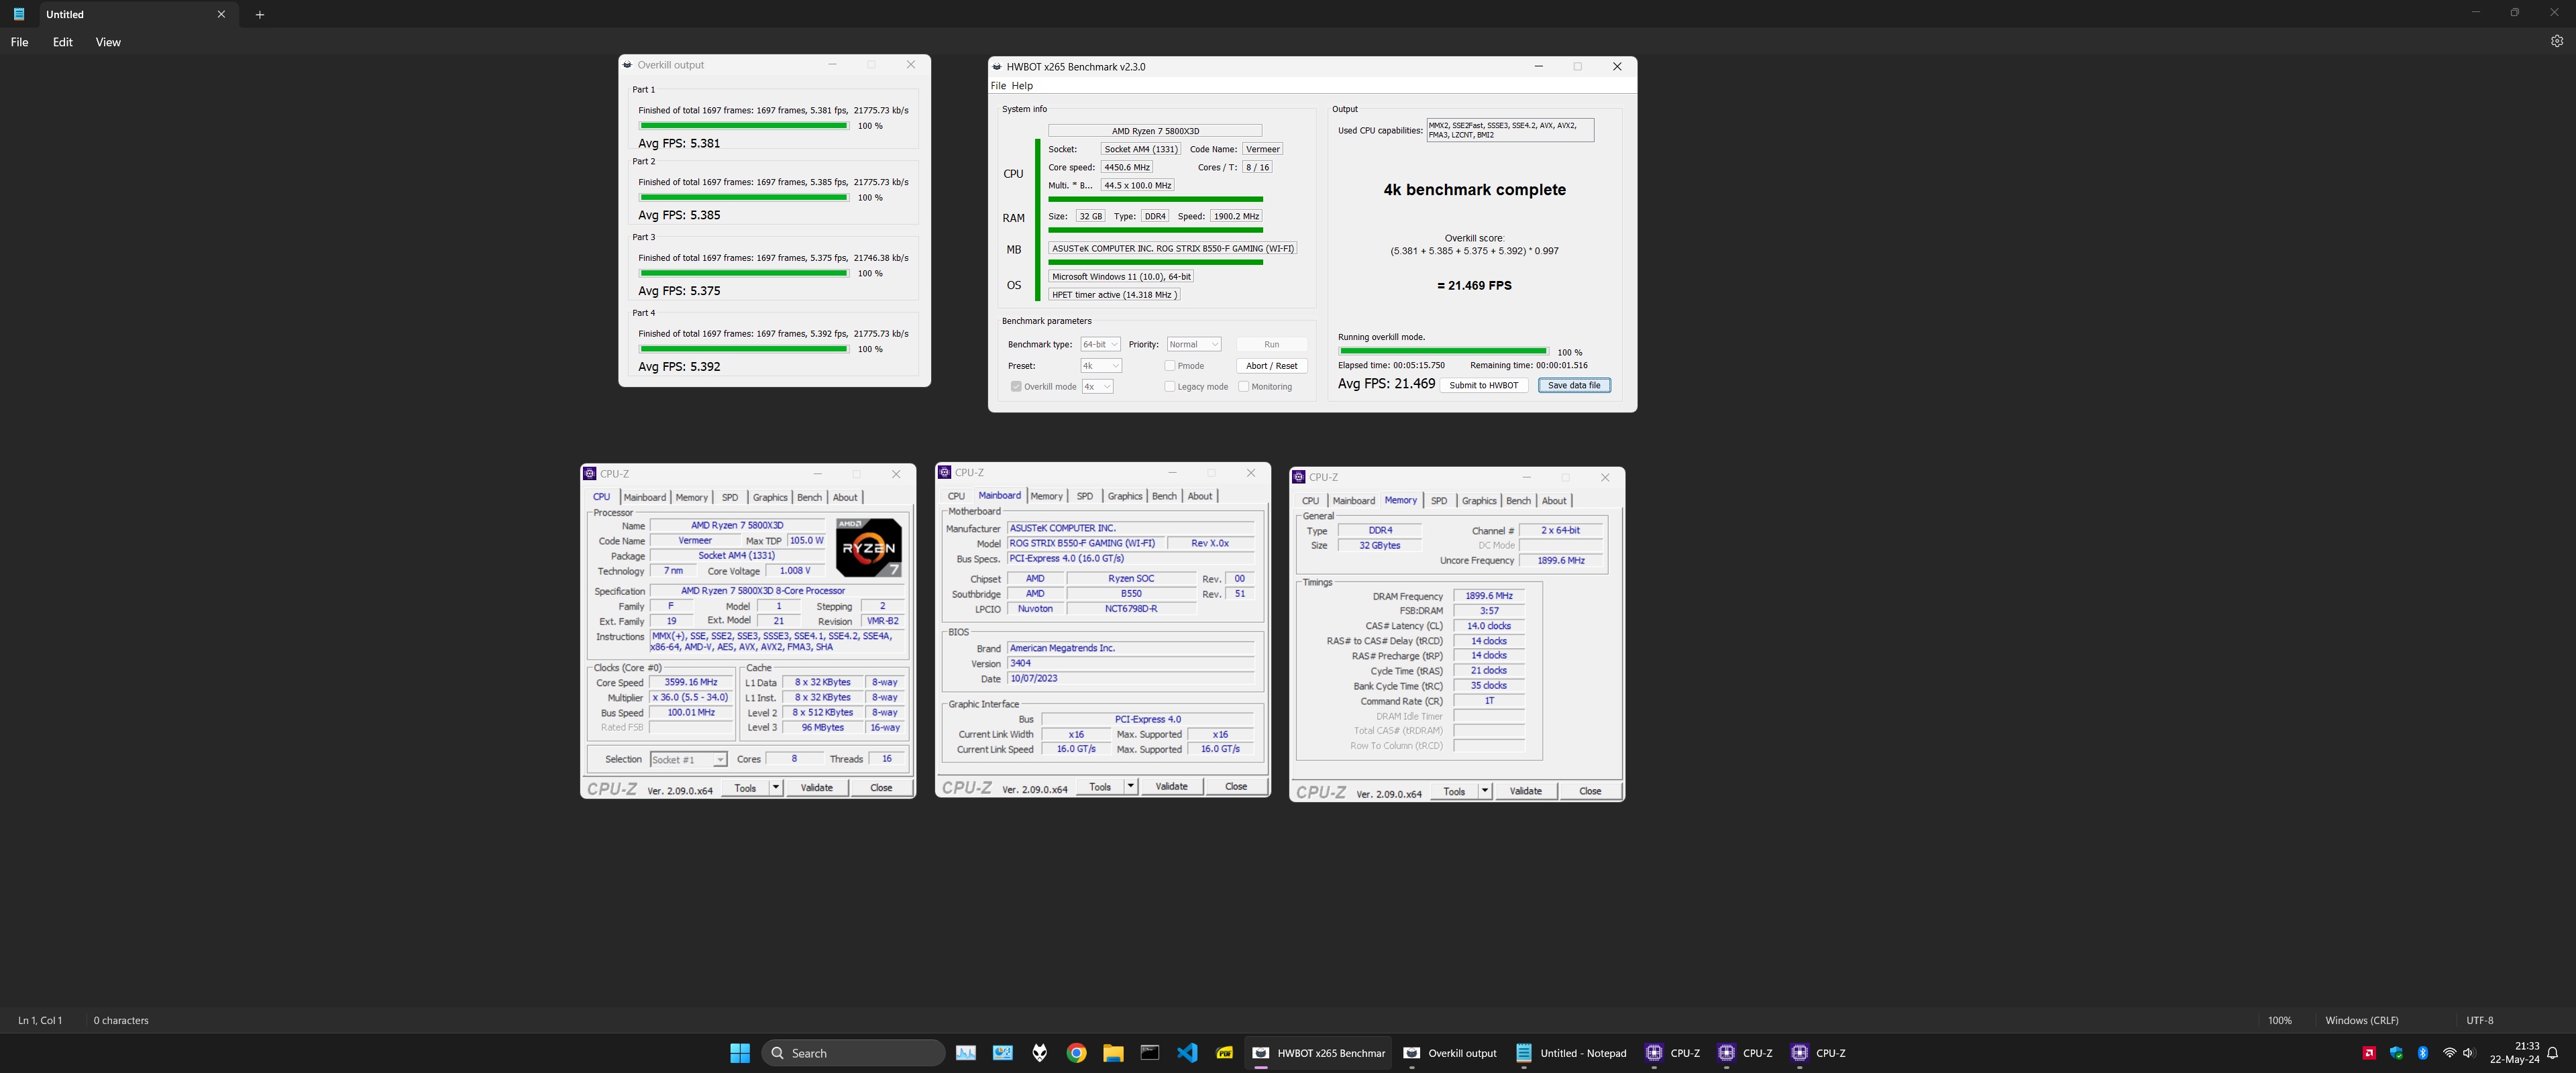The image size is (2576, 1073).
Task: Open Visual Studio Code from taskbar
Action: (x=1187, y=1053)
